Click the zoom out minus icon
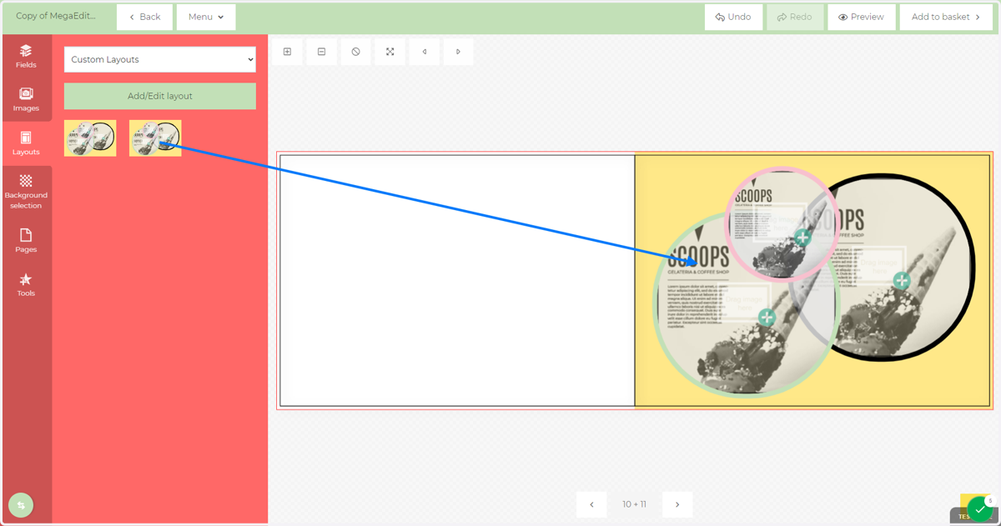Screen dimensions: 1001x526 coord(321,52)
